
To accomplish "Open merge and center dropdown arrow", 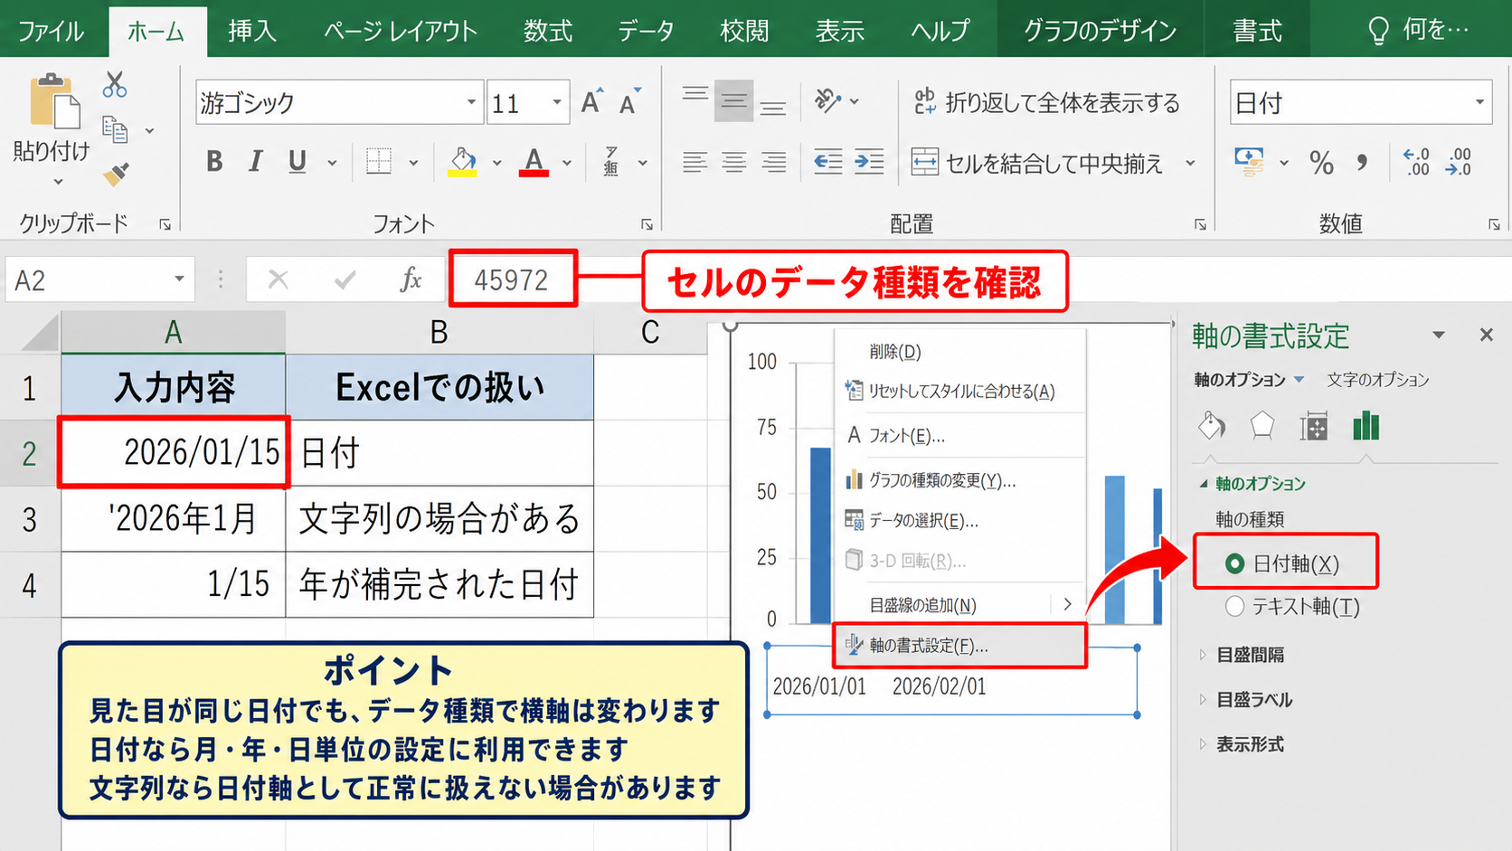I will tap(1190, 163).
